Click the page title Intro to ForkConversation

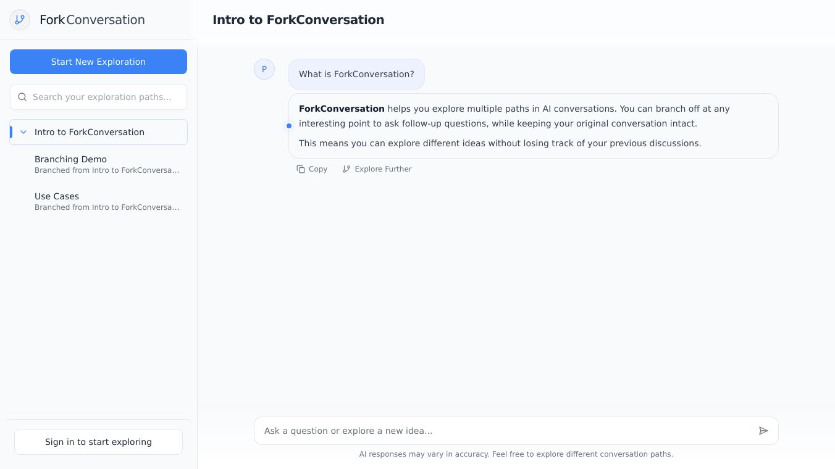(x=298, y=20)
